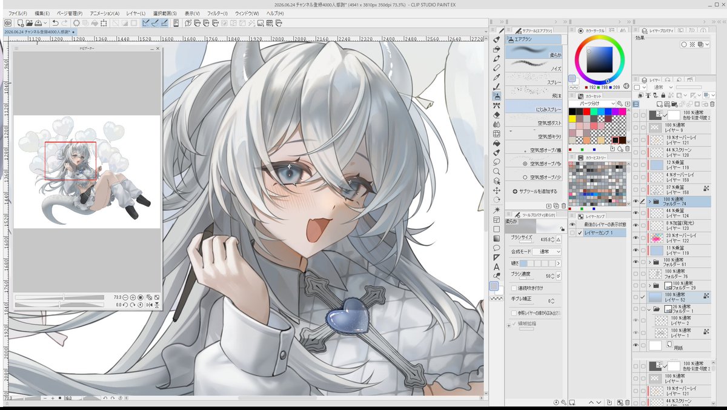
Task: Delete color via Color Set trash icon
Action: tap(627, 149)
